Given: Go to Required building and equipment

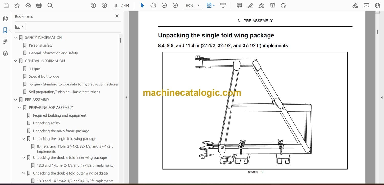Looking at the screenshot, I should pos(60,115).
